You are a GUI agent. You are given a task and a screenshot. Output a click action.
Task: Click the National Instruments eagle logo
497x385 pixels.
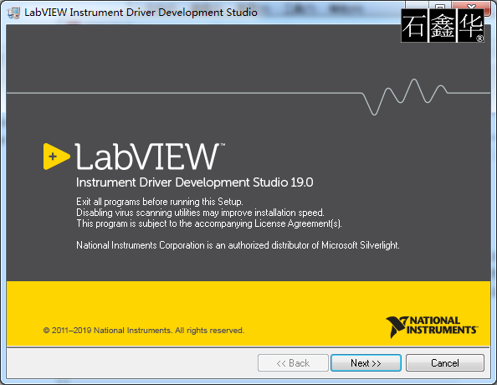pos(432,327)
